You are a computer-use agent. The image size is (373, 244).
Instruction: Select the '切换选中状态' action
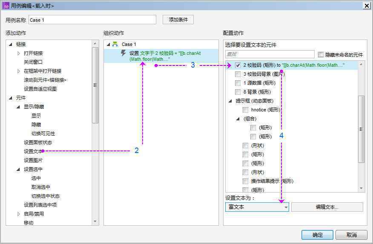[46, 196]
